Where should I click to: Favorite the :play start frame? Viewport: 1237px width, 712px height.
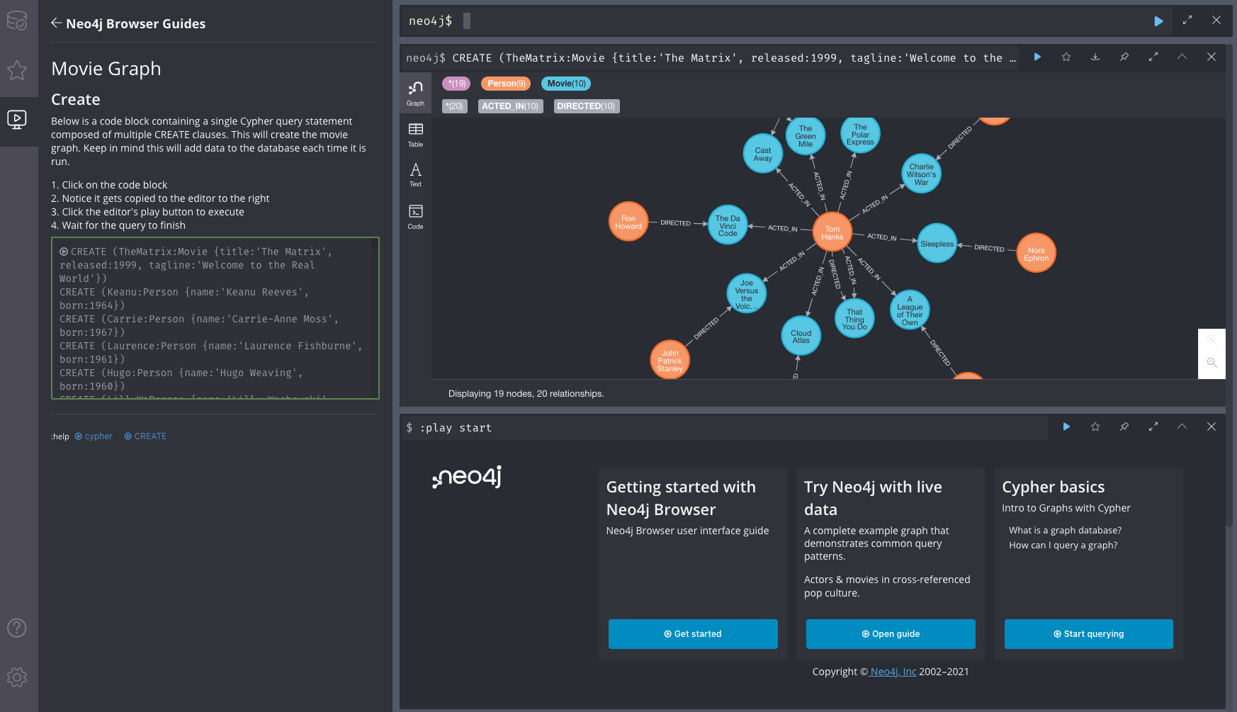(1095, 426)
